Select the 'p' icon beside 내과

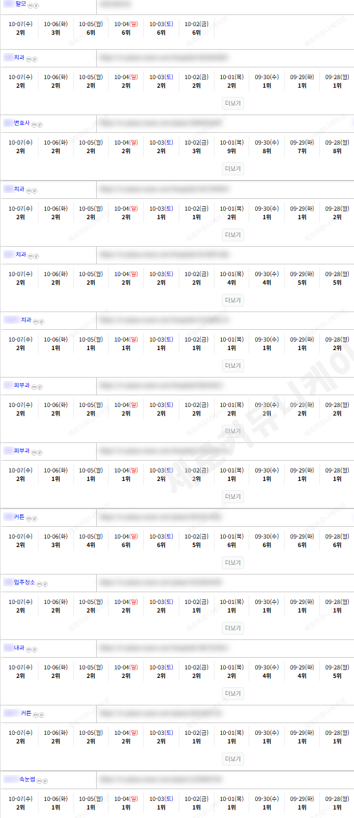pyautogui.click(x=35, y=649)
